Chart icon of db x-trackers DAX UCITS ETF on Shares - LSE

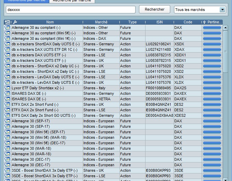coord(7,55)
